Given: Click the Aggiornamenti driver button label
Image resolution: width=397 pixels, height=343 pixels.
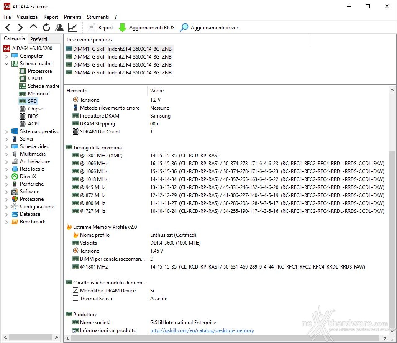Looking at the screenshot, I should click(215, 28).
